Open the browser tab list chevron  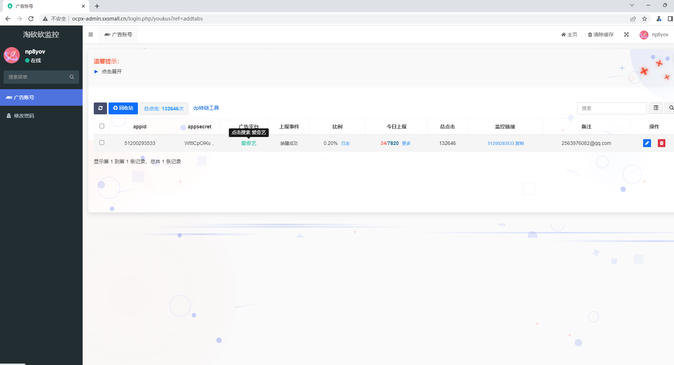(632, 5)
